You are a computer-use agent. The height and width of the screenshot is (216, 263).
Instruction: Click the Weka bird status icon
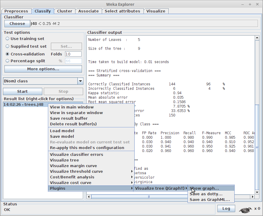tap(246, 210)
